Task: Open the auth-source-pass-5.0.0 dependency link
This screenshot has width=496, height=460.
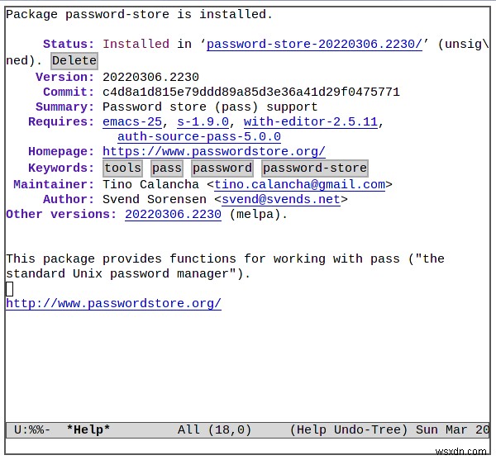Action: tap(199, 136)
